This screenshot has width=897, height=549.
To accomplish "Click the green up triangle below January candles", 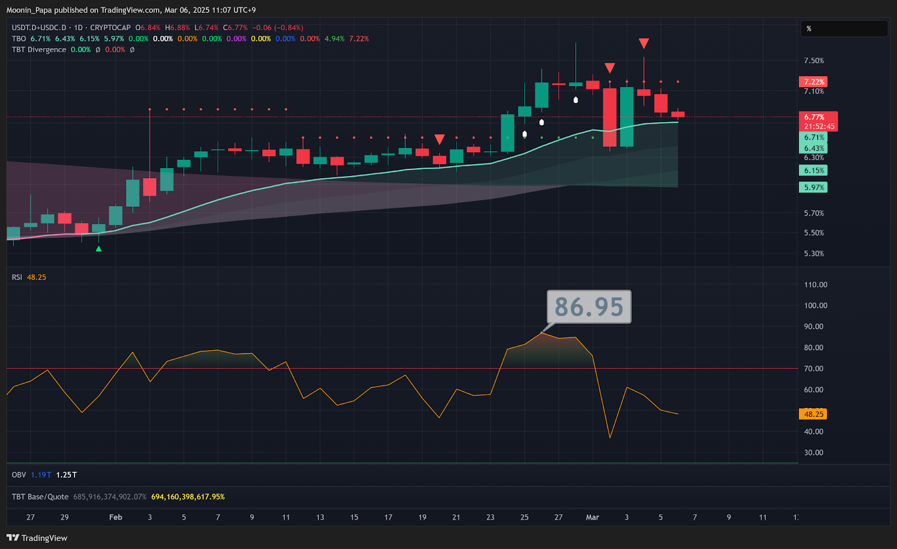I will 99,249.
